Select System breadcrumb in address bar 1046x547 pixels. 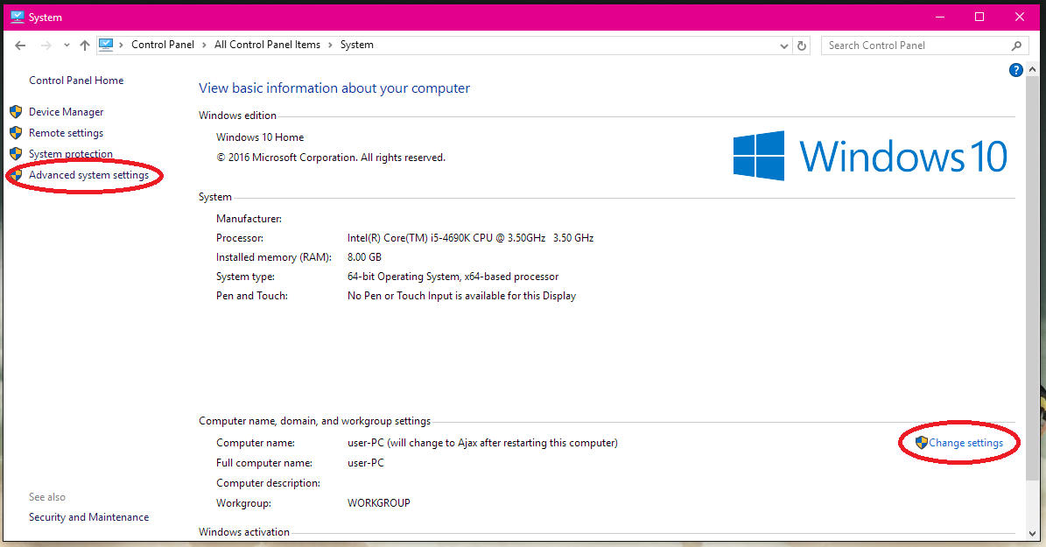pos(357,45)
